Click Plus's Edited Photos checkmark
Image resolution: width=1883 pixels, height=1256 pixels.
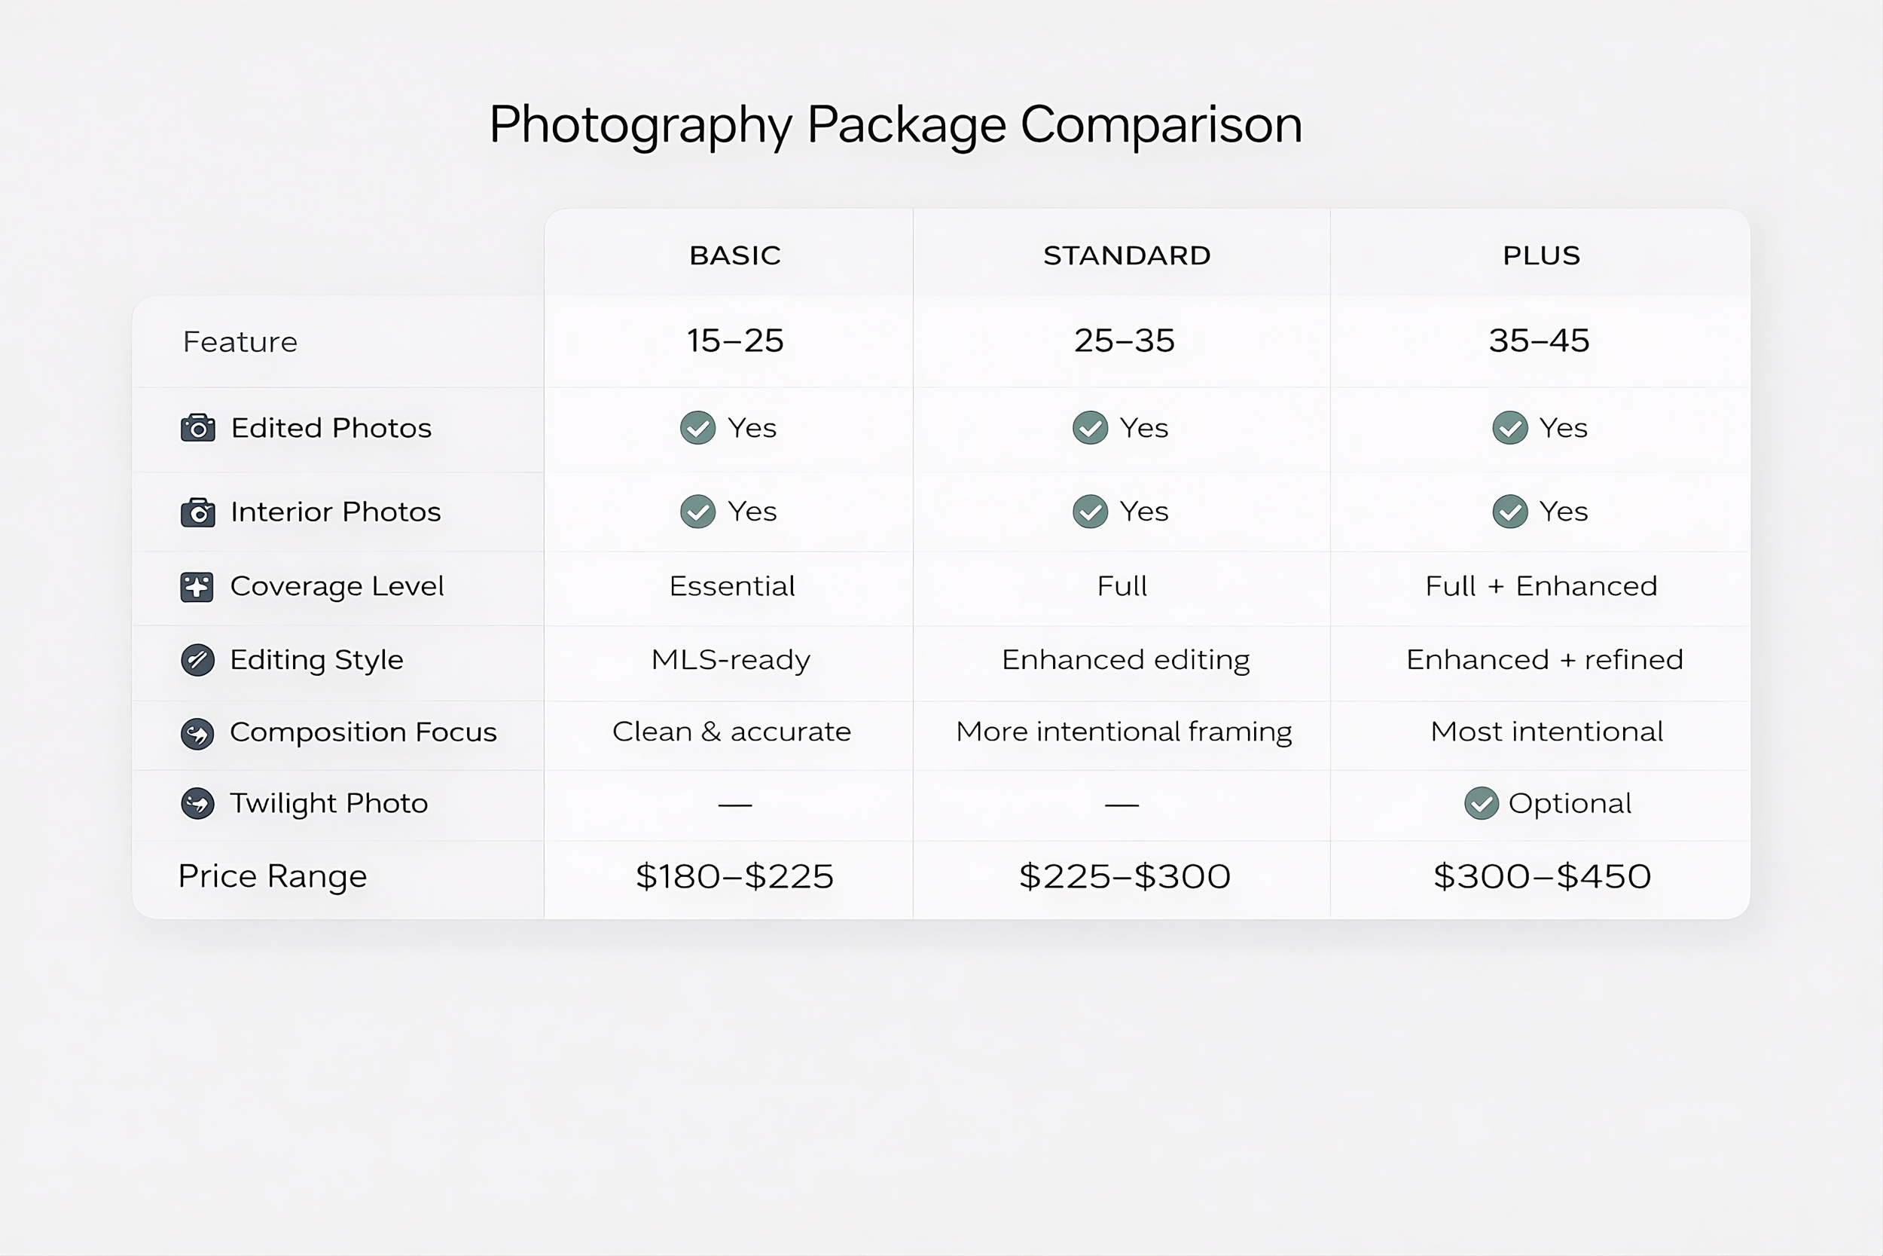tap(1510, 428)
